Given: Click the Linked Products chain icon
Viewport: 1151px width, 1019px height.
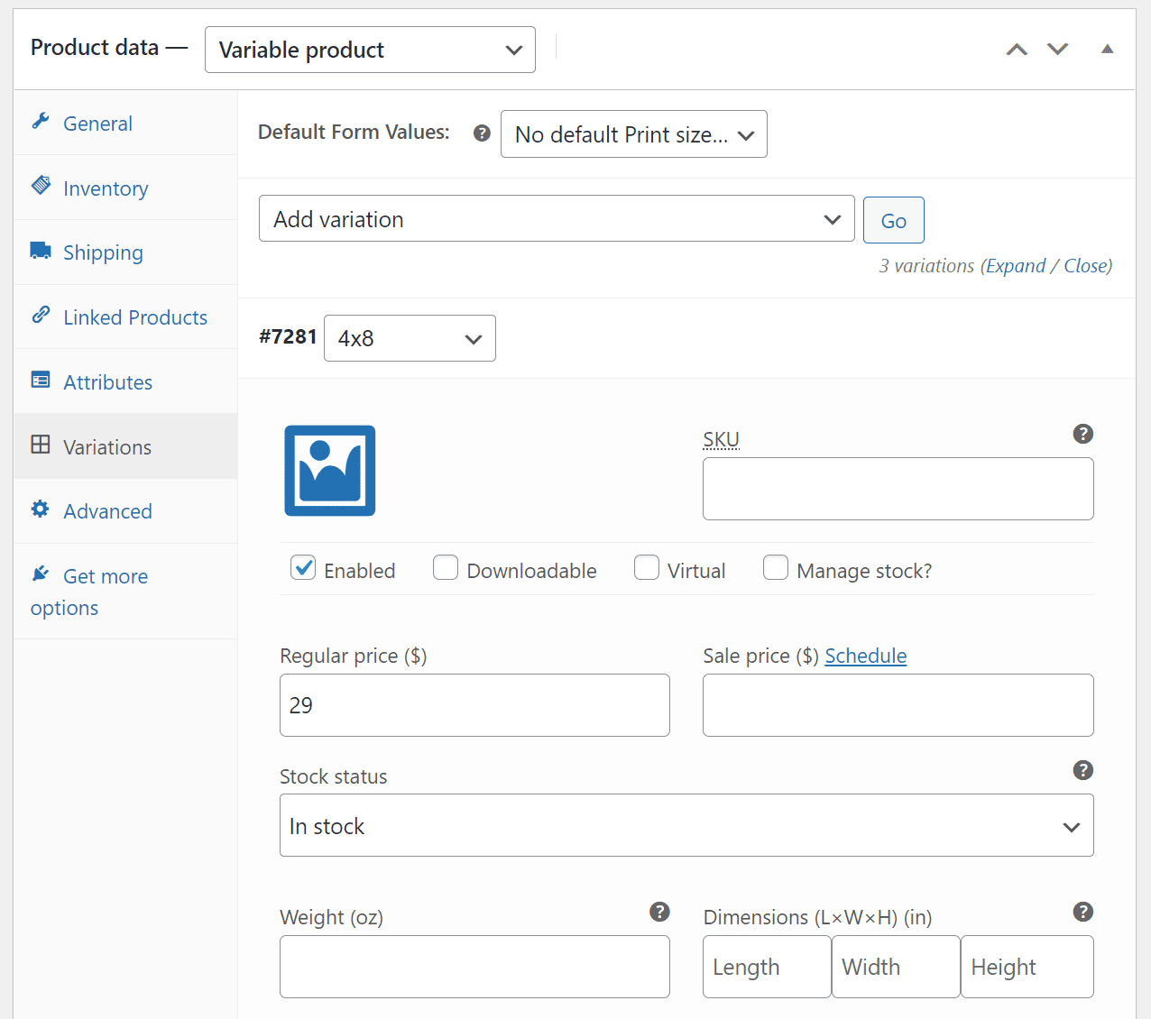Looking at the screenshot, I should coord(41,315).
